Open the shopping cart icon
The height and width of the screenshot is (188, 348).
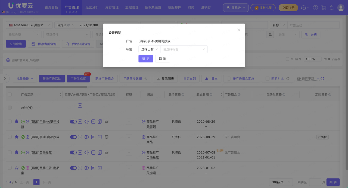pyautogui.click(x=324, y=8)
